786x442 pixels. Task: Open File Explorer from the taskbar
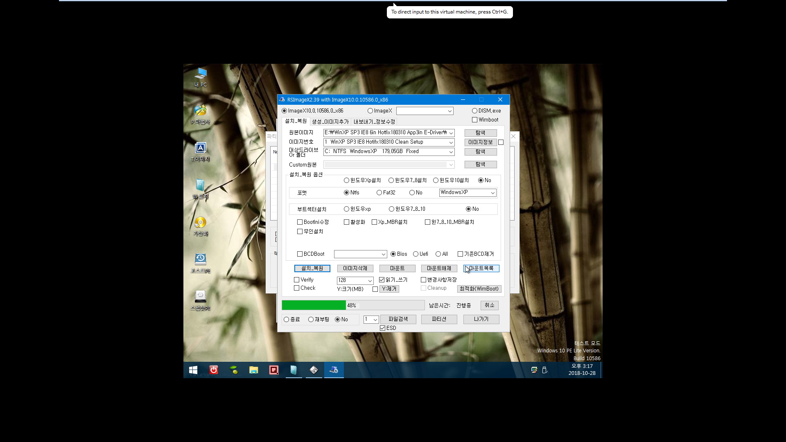click(x=254, y=370)
